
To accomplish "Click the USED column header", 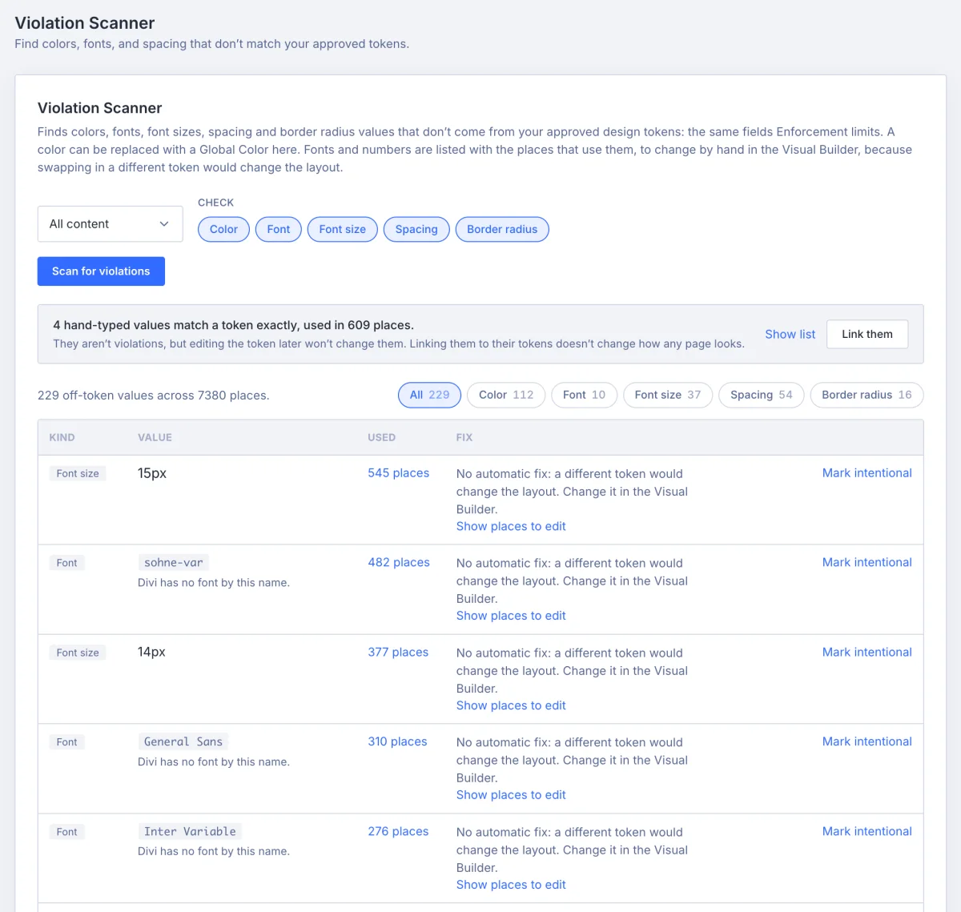I will tap(381, 438).
